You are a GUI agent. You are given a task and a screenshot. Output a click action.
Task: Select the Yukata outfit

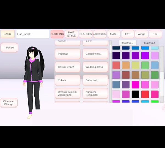pos(68,80)
